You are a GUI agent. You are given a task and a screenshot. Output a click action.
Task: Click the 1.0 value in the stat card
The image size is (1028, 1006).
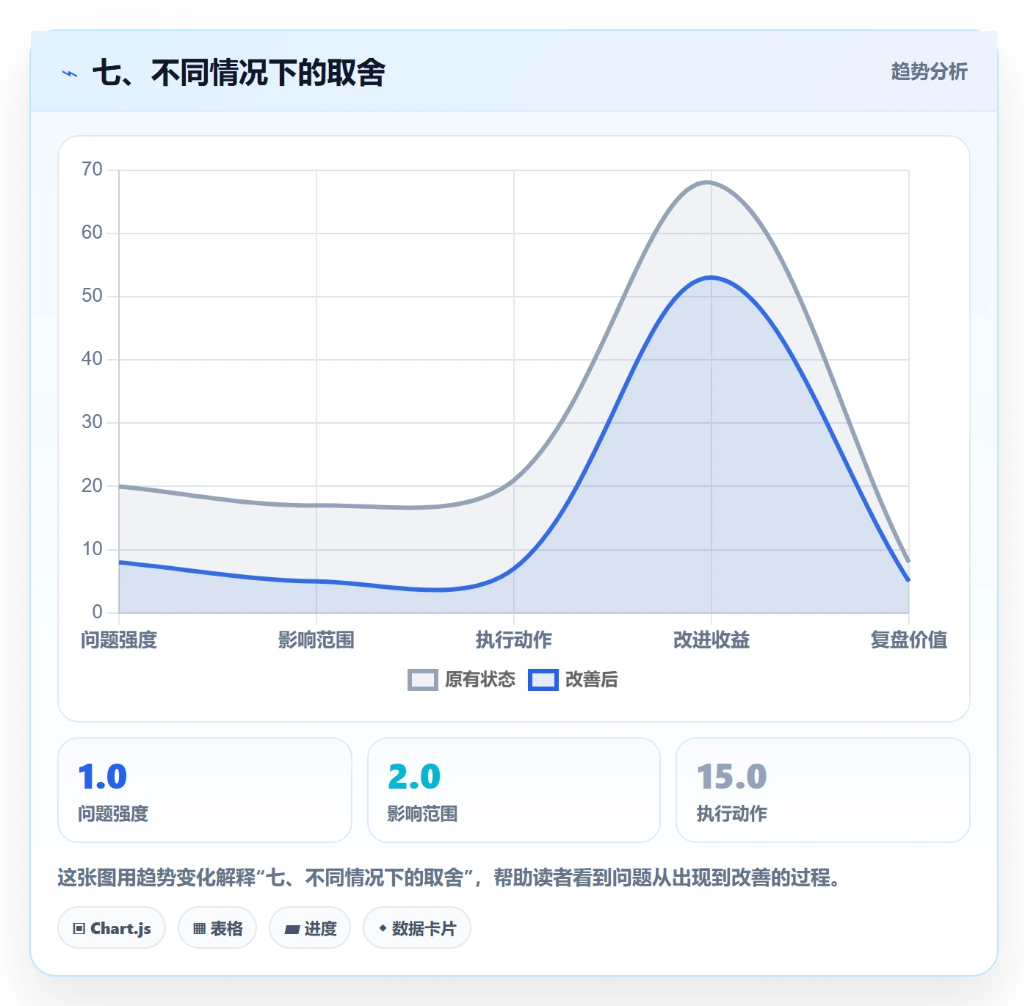click(103, 777)
